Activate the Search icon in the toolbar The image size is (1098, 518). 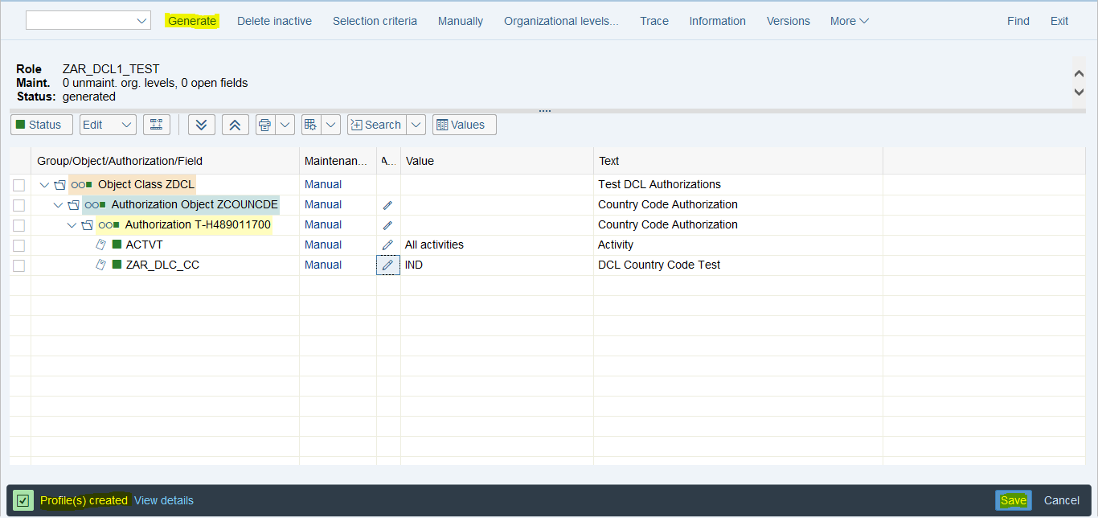376,124
